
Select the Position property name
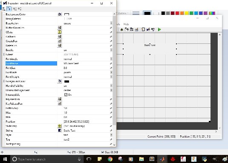click(10, 121)
